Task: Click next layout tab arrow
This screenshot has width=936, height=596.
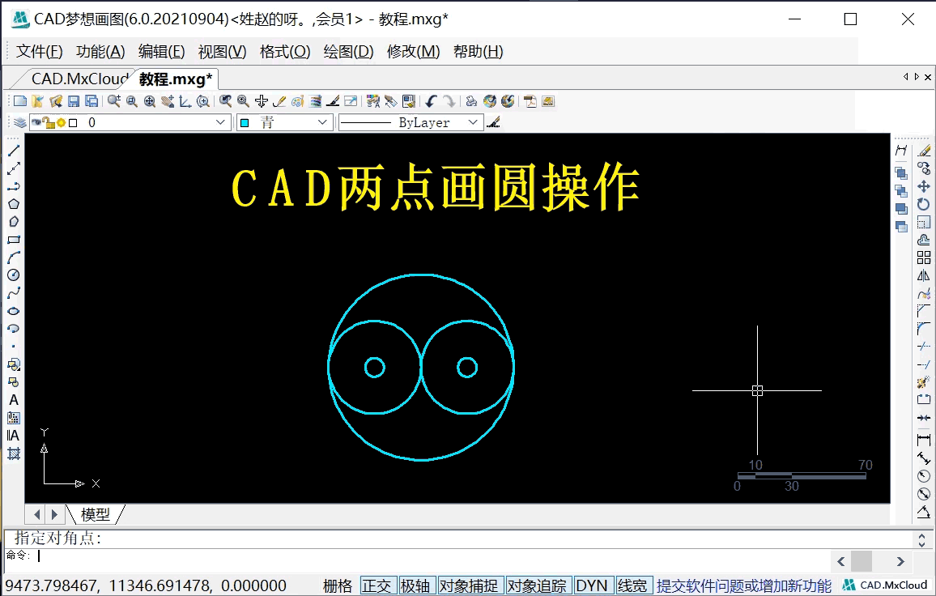Action: click(54, 514)
